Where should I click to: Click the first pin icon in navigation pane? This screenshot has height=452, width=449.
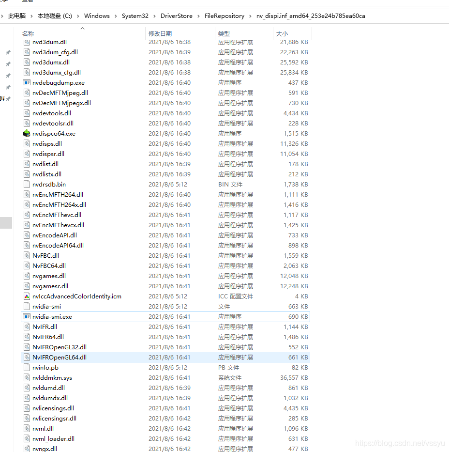(x=8, y=52)
